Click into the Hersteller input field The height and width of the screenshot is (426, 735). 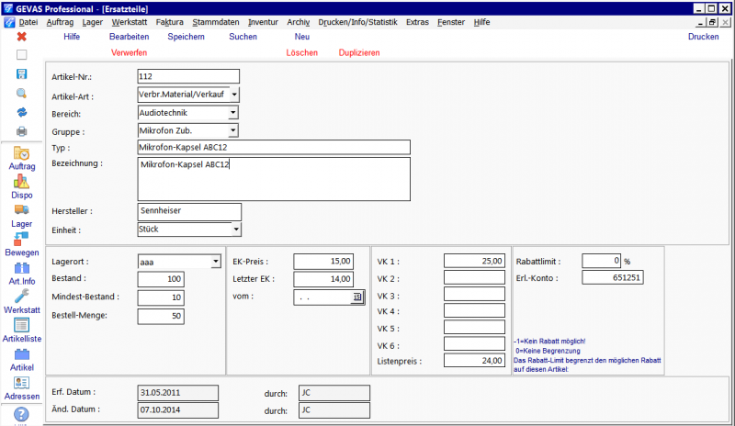pyautogui.click(x=188, y=211)
